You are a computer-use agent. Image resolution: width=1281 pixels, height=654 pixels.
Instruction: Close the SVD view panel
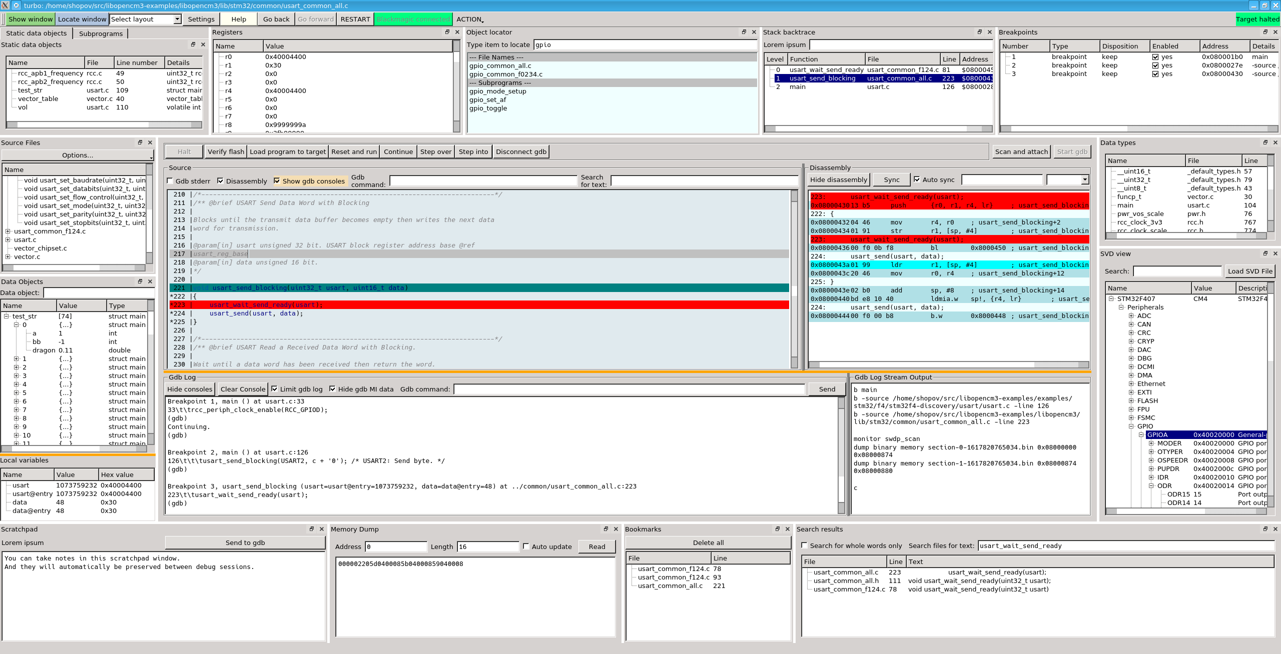pyautogui.click(x=1275, y=253)
